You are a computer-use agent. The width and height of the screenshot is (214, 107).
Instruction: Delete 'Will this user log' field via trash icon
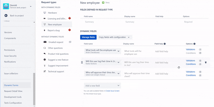point(206,63)
